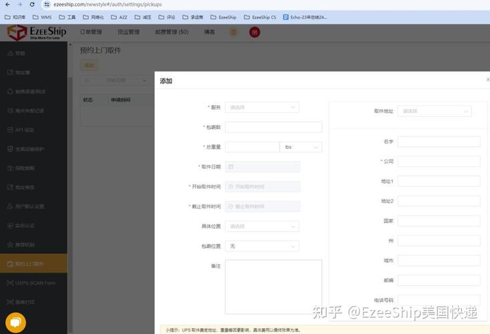Image resolution: width=490 pixels, height=334 pixels.
Task: Open the 货运管理 menu
Action: click(x=128, y=32)
